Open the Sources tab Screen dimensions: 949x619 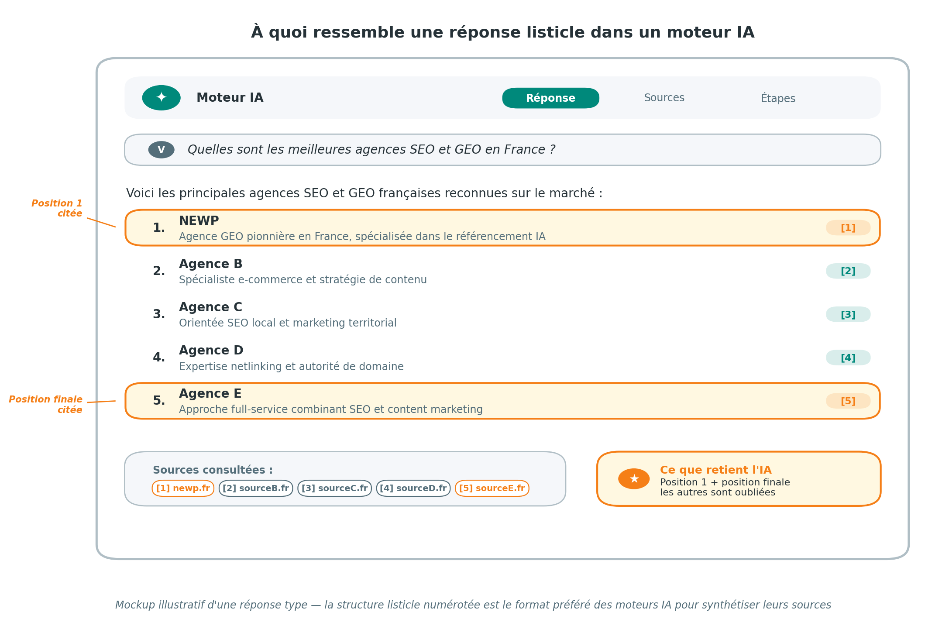click(x=664, y=98)
